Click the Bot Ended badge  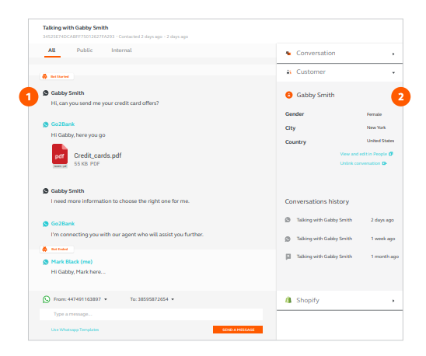pos(57,249)
